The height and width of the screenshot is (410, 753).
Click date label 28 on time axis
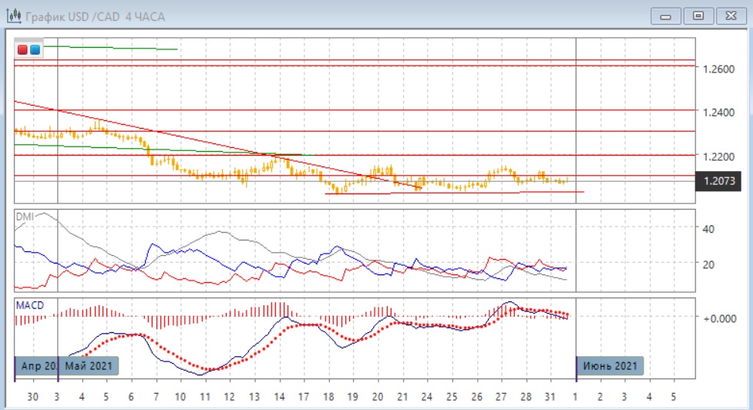coord(526,397)
